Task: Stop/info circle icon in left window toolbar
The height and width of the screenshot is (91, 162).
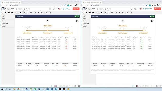Action: coord(42,12)
